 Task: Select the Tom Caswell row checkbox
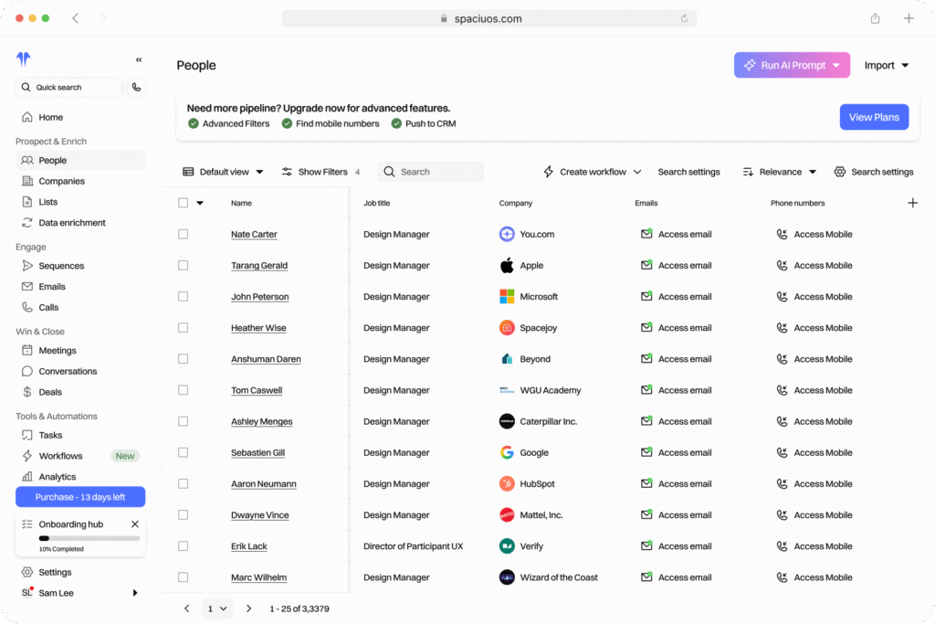click(x=183, y=390)
